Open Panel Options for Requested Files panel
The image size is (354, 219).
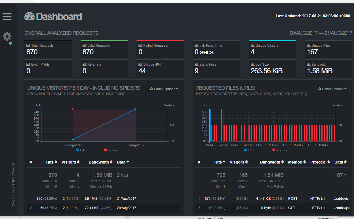(332, 89)
